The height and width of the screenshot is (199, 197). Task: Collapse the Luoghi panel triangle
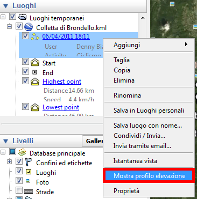click(6, 6)
